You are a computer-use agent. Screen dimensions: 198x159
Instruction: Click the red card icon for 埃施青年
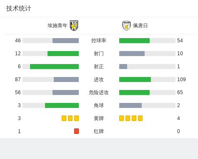pos(76,131)
